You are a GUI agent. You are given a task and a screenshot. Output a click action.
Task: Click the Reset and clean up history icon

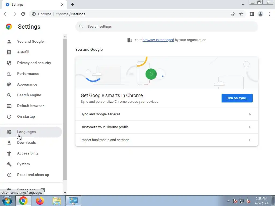click(9, 175)
